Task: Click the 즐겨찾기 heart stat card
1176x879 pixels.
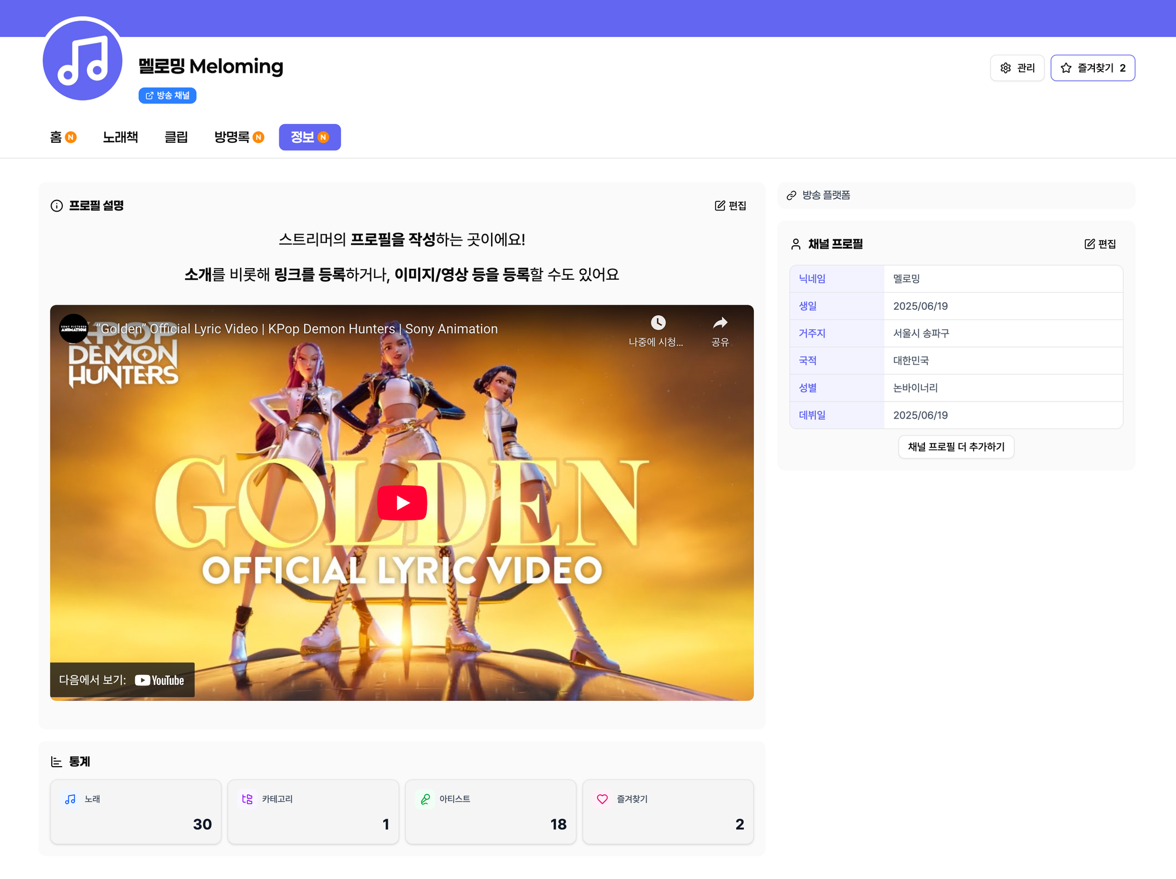Action: click(668, 812)
